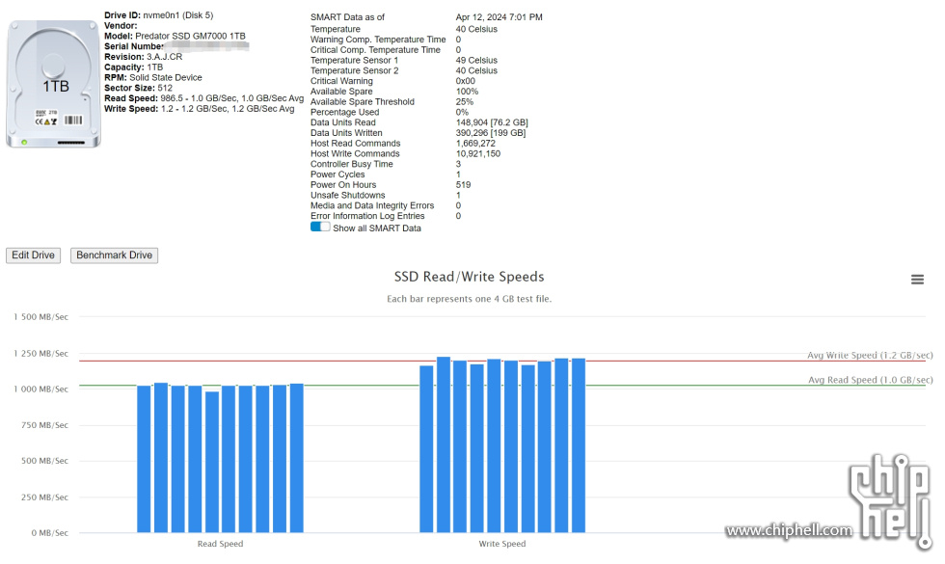The width and height of the screenshot is (945, 564).
Task: Click the shortest bar in the Read Speed group
Action: (211, 462)
